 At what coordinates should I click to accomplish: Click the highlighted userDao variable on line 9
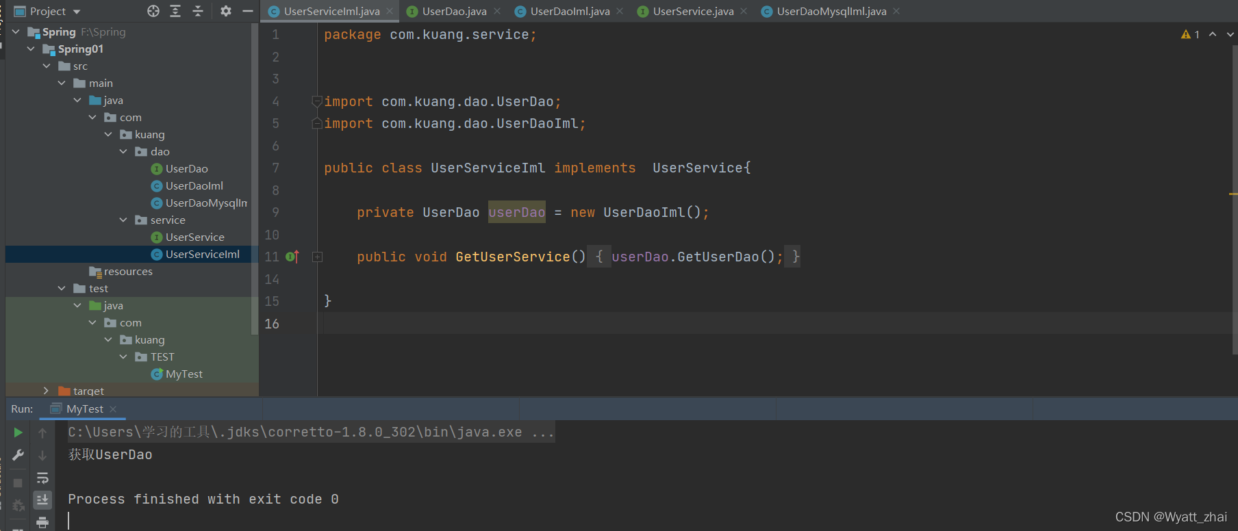[x=517, y=212]
